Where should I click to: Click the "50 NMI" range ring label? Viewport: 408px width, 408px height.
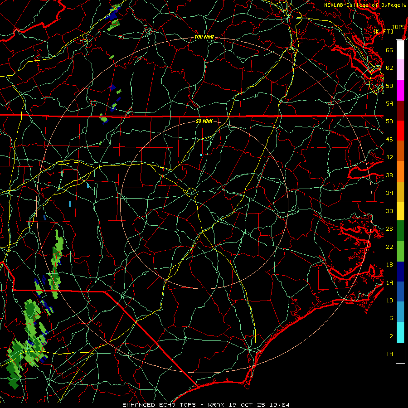(204, 121)
